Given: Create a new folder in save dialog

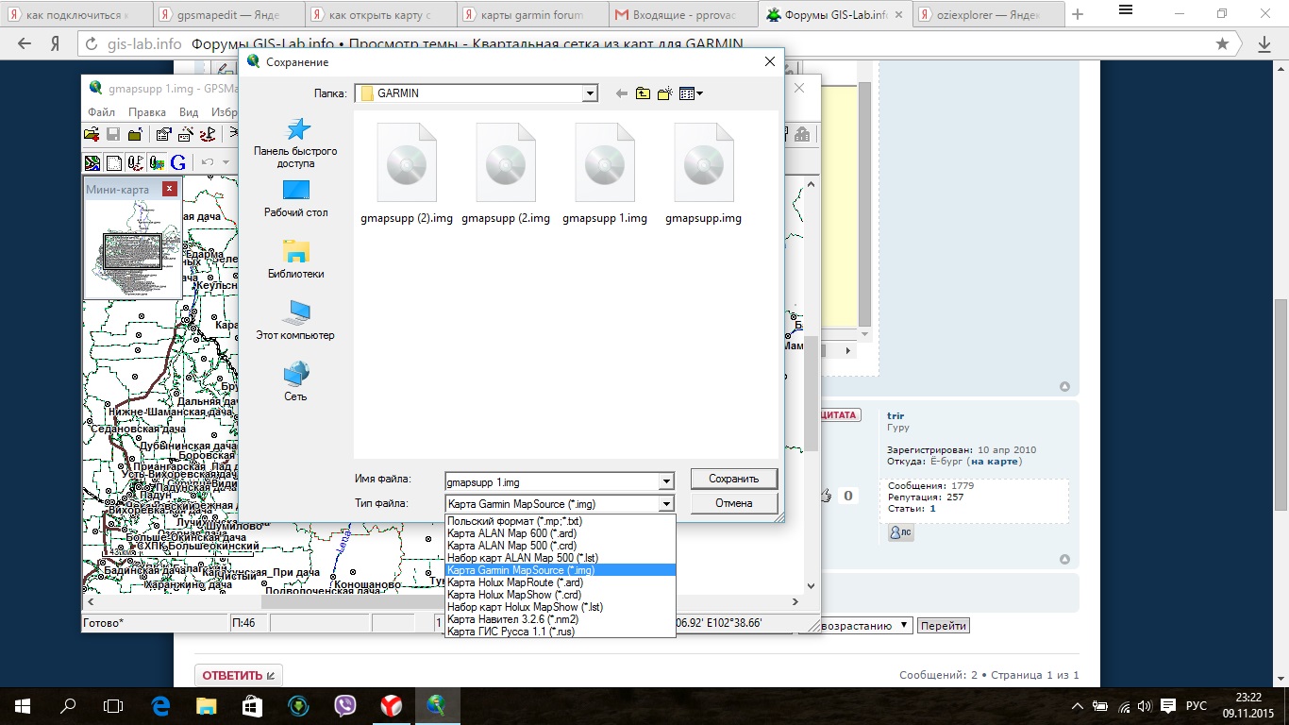Looking at the screenshot, I should point(665,93).
